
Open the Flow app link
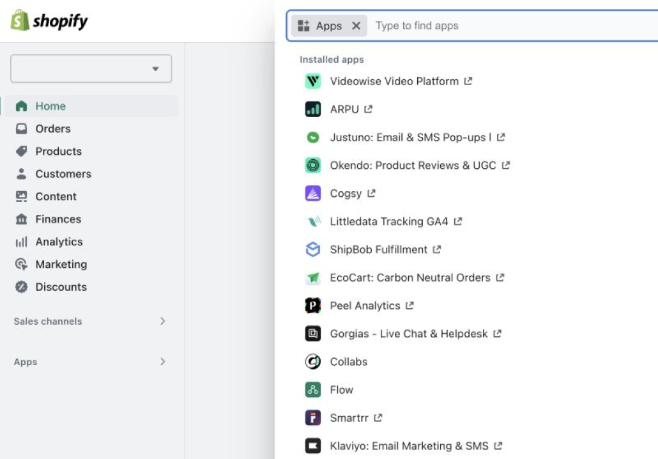[x=341, y=390]
